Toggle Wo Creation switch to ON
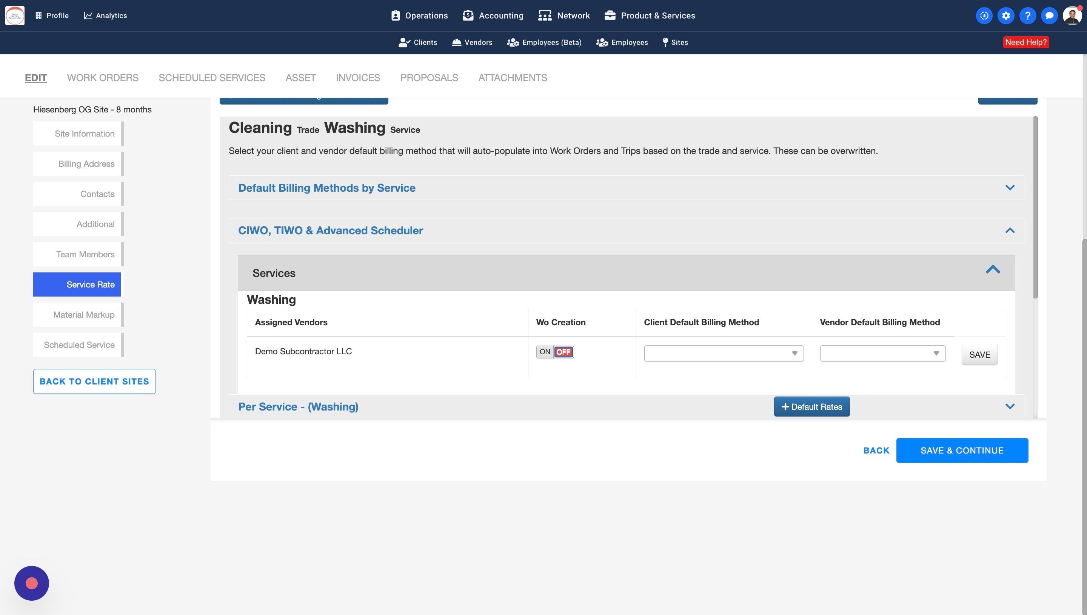This screenshot has width=1087, height=615. point(545,352)
